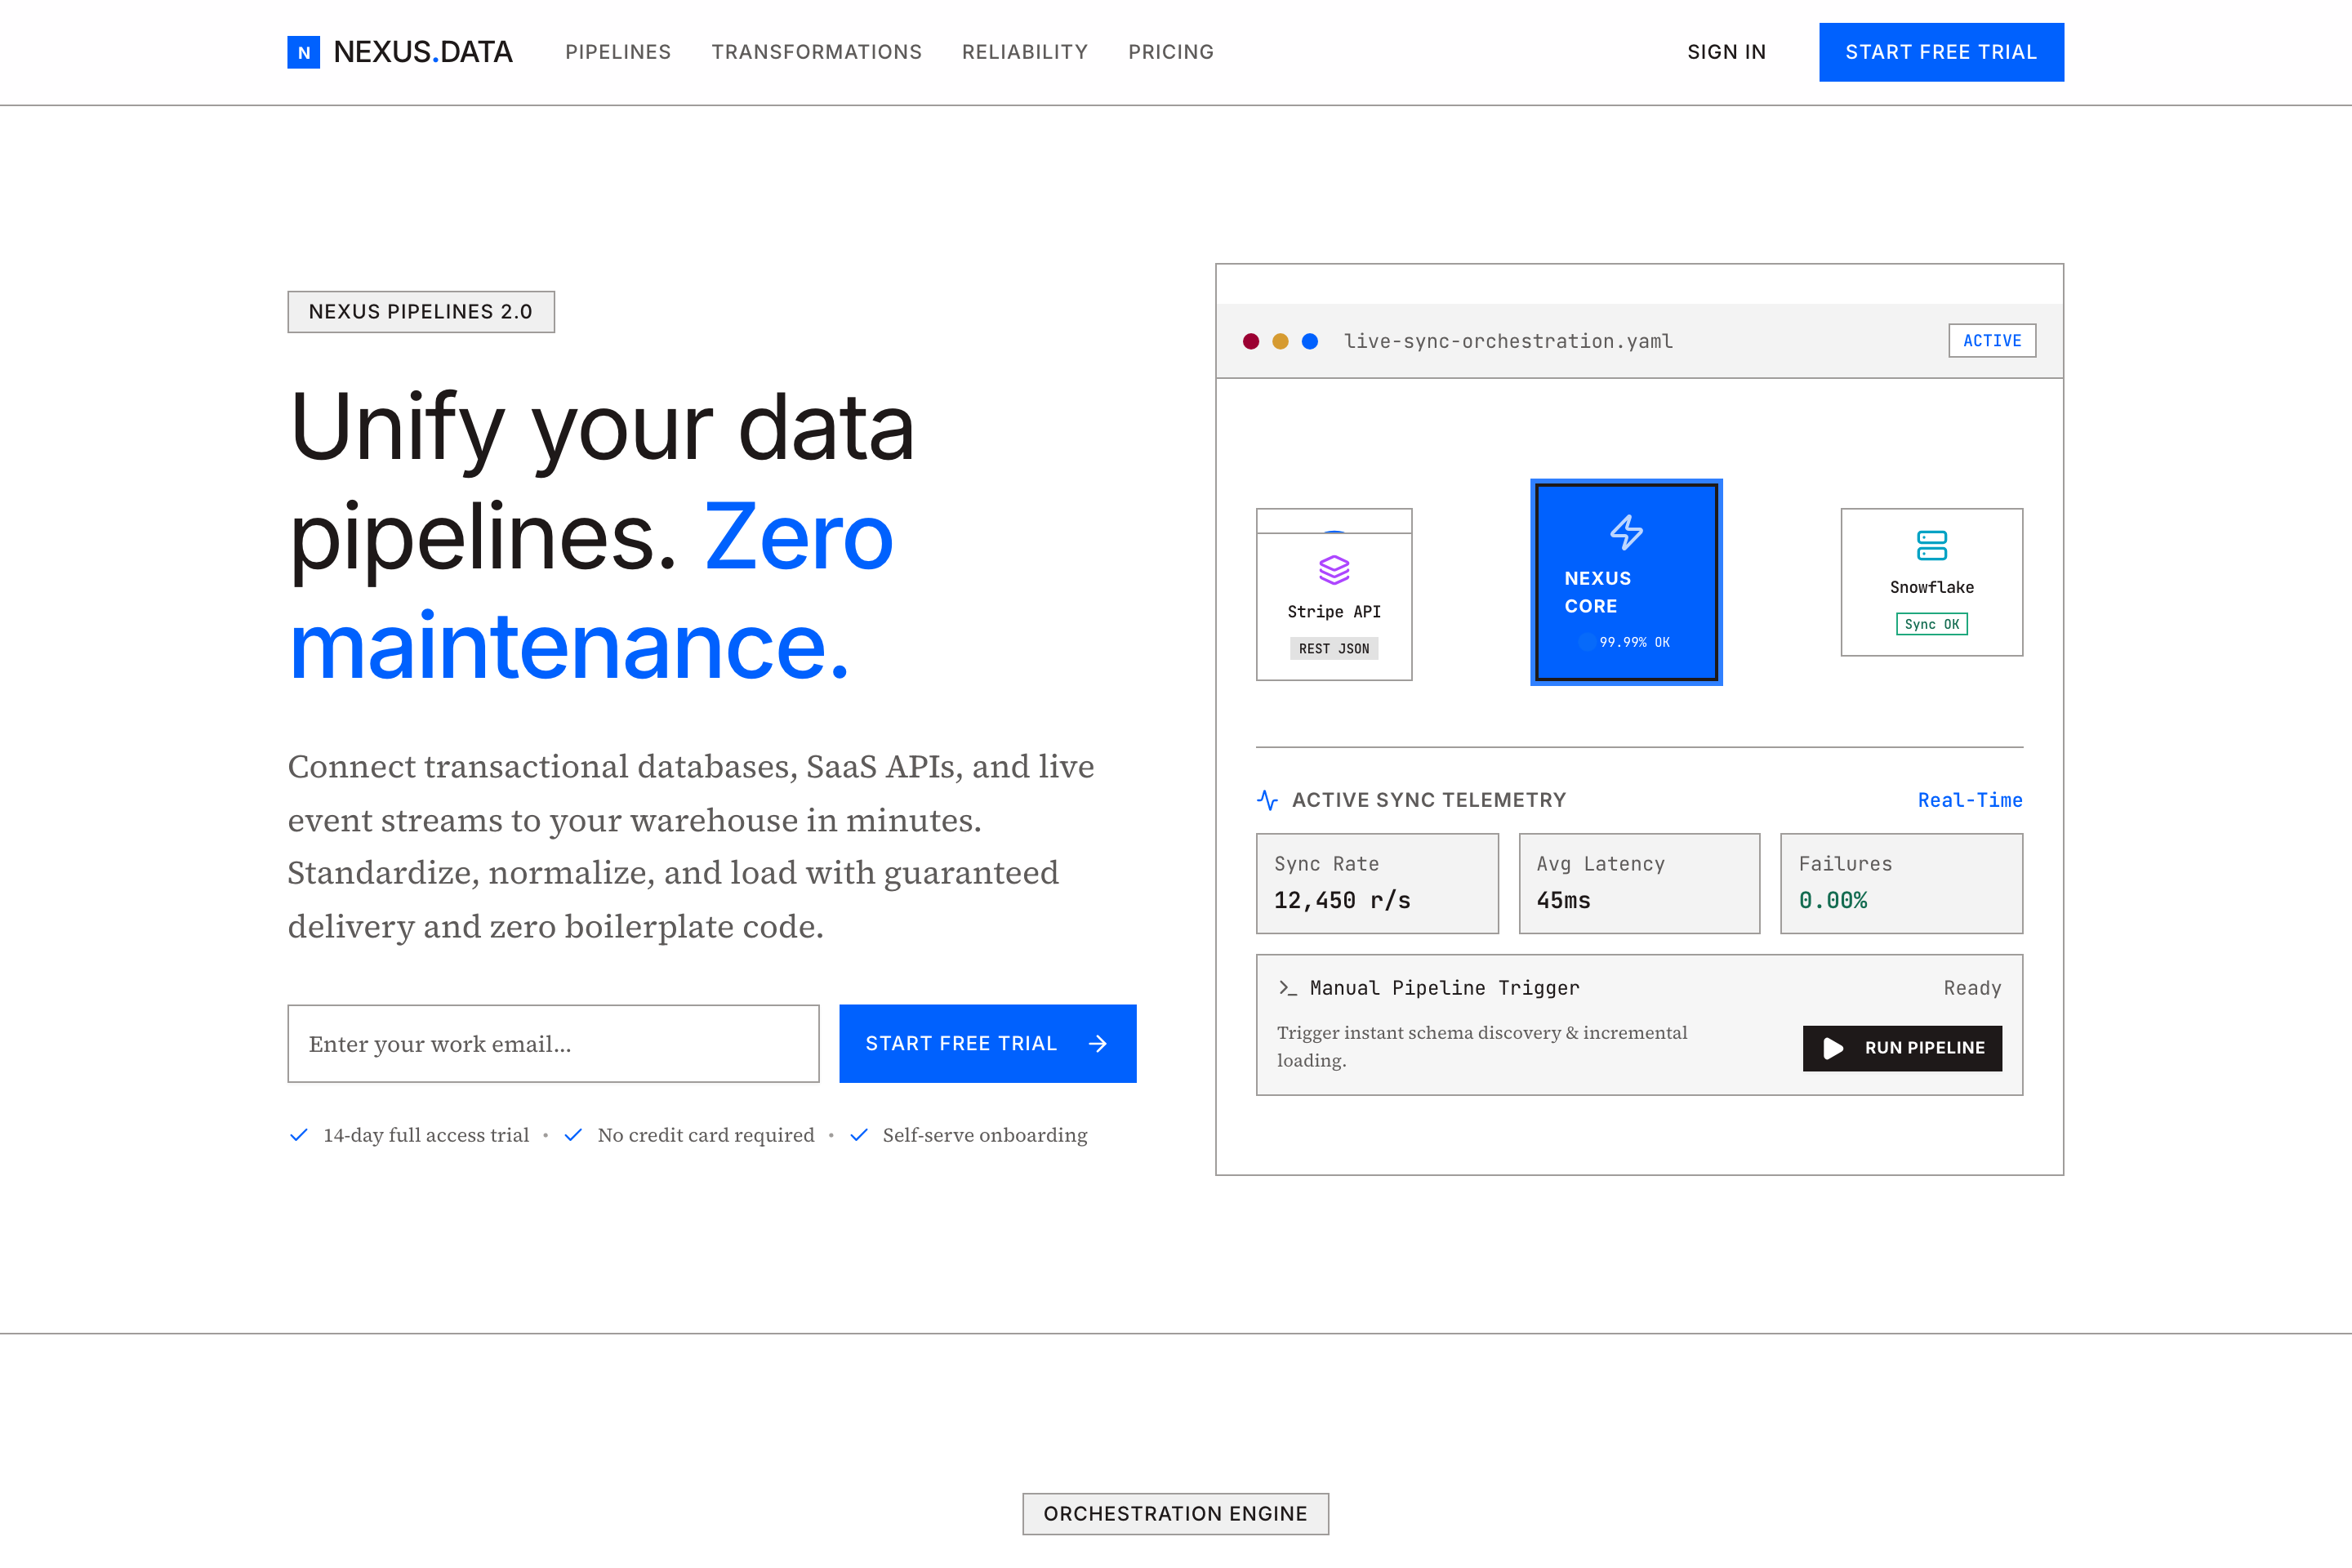Click the play icon in Run Pipeline
Image resolution: width=2352 pixels, height=1568 pixels.
coord(1833,1048)
